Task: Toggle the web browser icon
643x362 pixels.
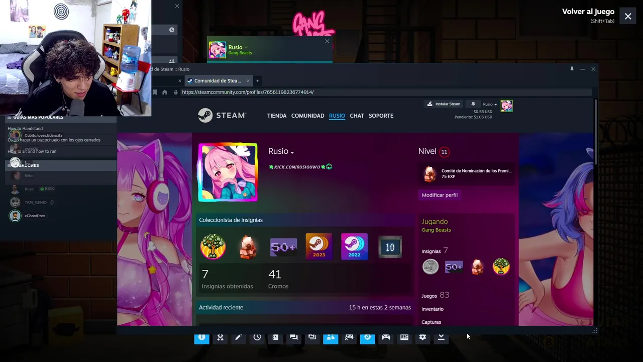Action: [x=367, y=338]
